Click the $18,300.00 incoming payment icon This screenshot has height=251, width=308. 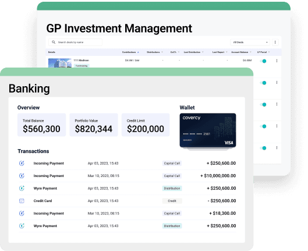(x=22, y=213)
